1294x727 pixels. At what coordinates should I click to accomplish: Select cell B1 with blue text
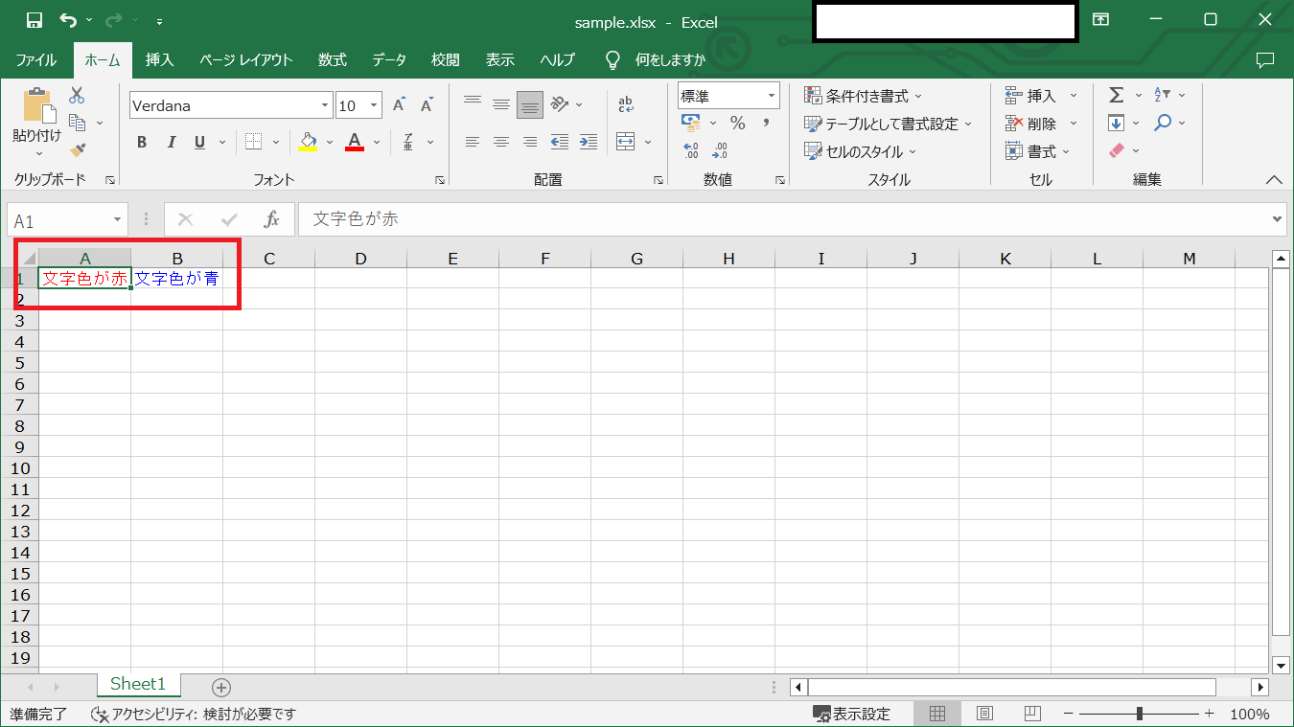click(177, 279)
